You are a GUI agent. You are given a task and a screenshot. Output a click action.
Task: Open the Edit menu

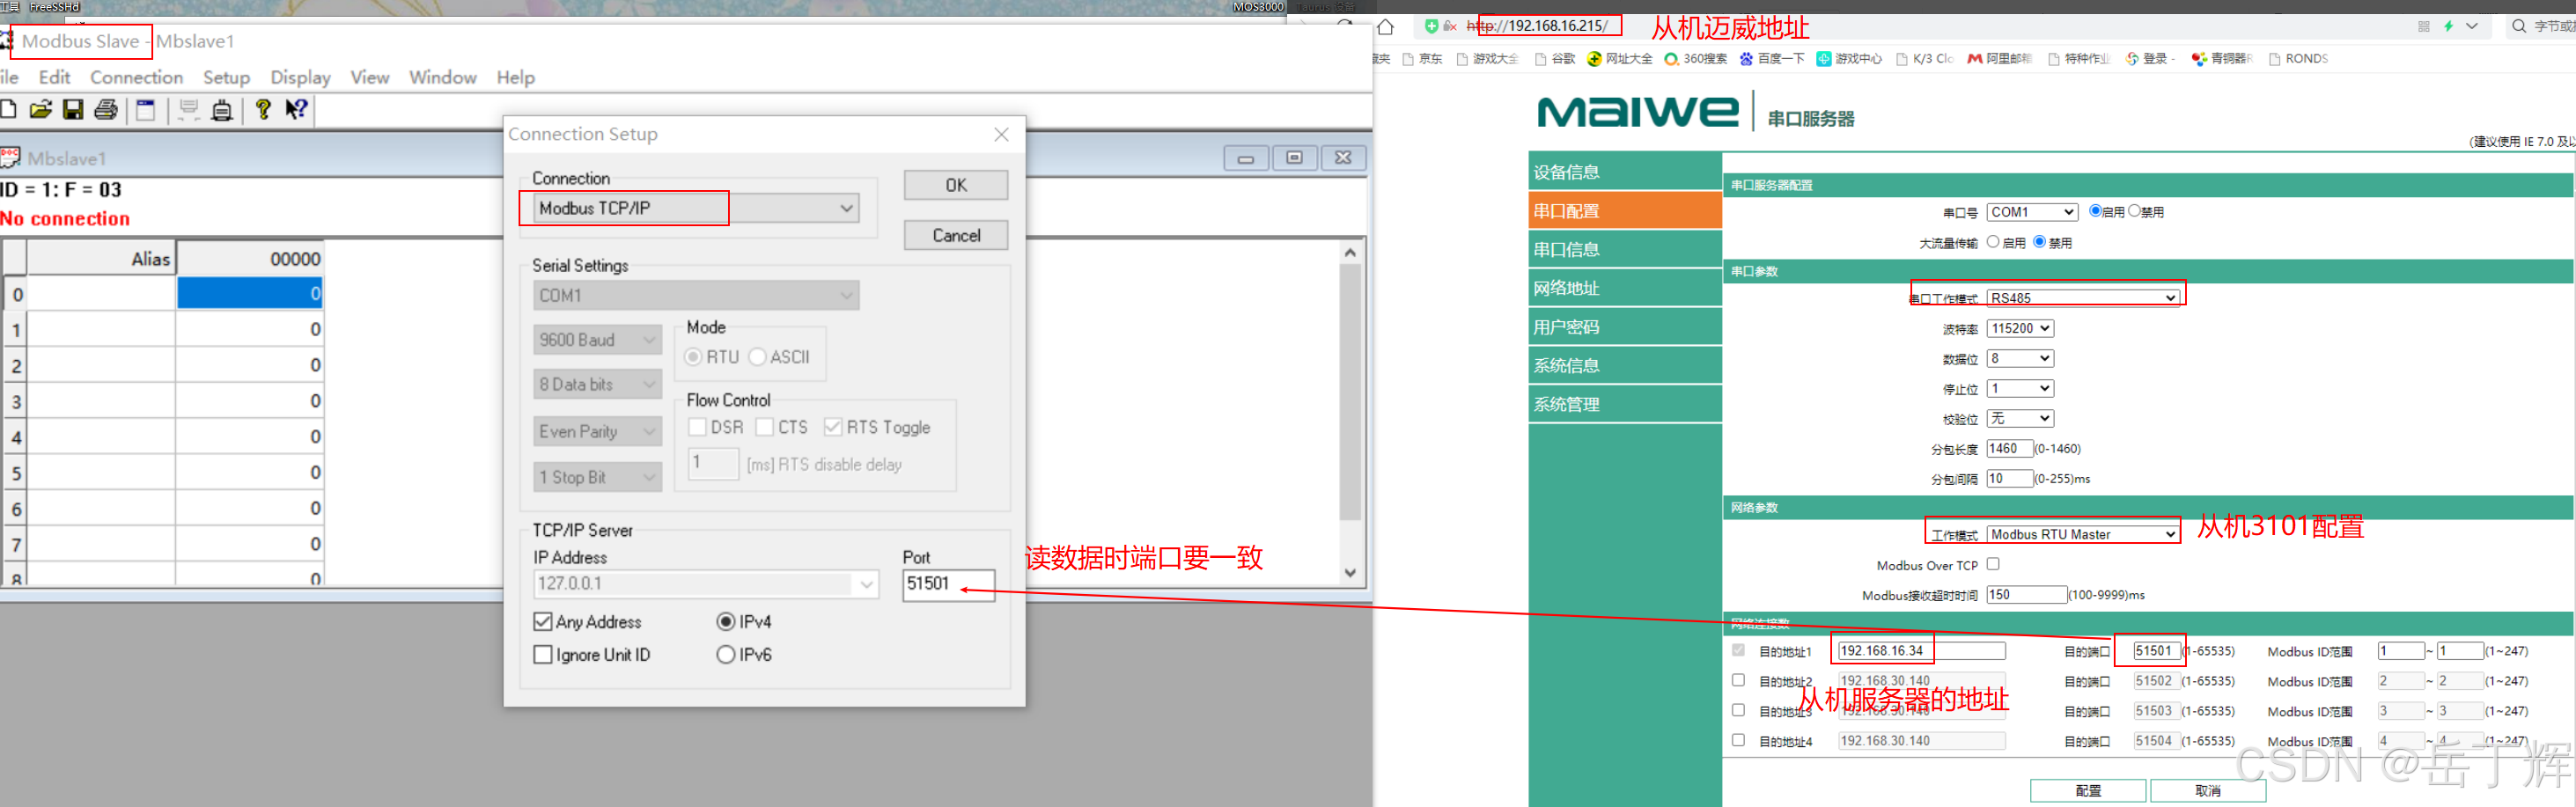tap(54, 77)
